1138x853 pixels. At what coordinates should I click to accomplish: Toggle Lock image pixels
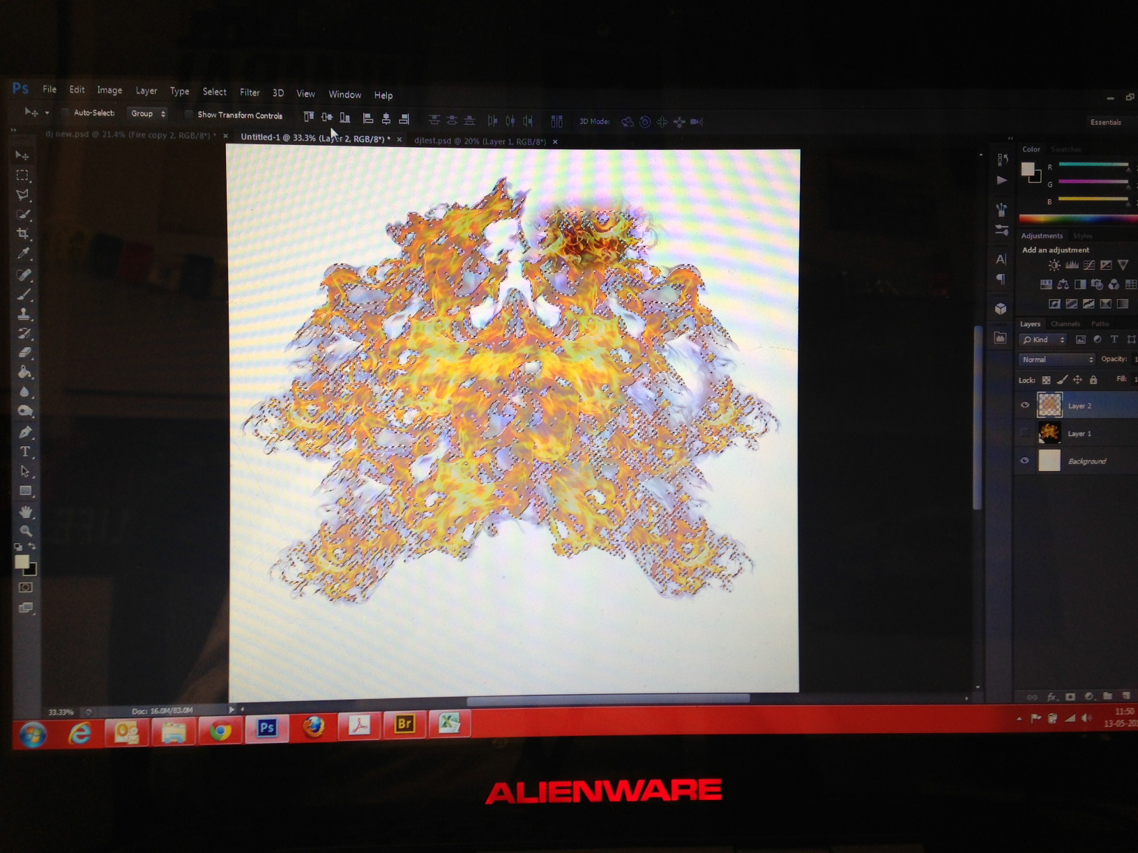(1062, 380)
